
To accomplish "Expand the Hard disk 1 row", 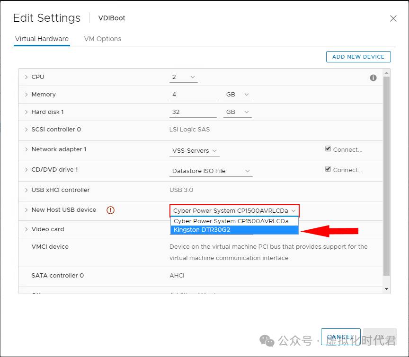I will (x=26, y=112).
